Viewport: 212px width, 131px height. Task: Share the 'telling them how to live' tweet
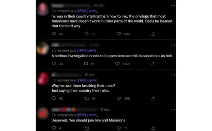pos(153,34)
